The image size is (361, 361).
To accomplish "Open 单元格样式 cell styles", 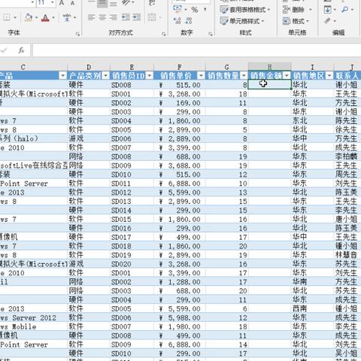I will point(242,21).
